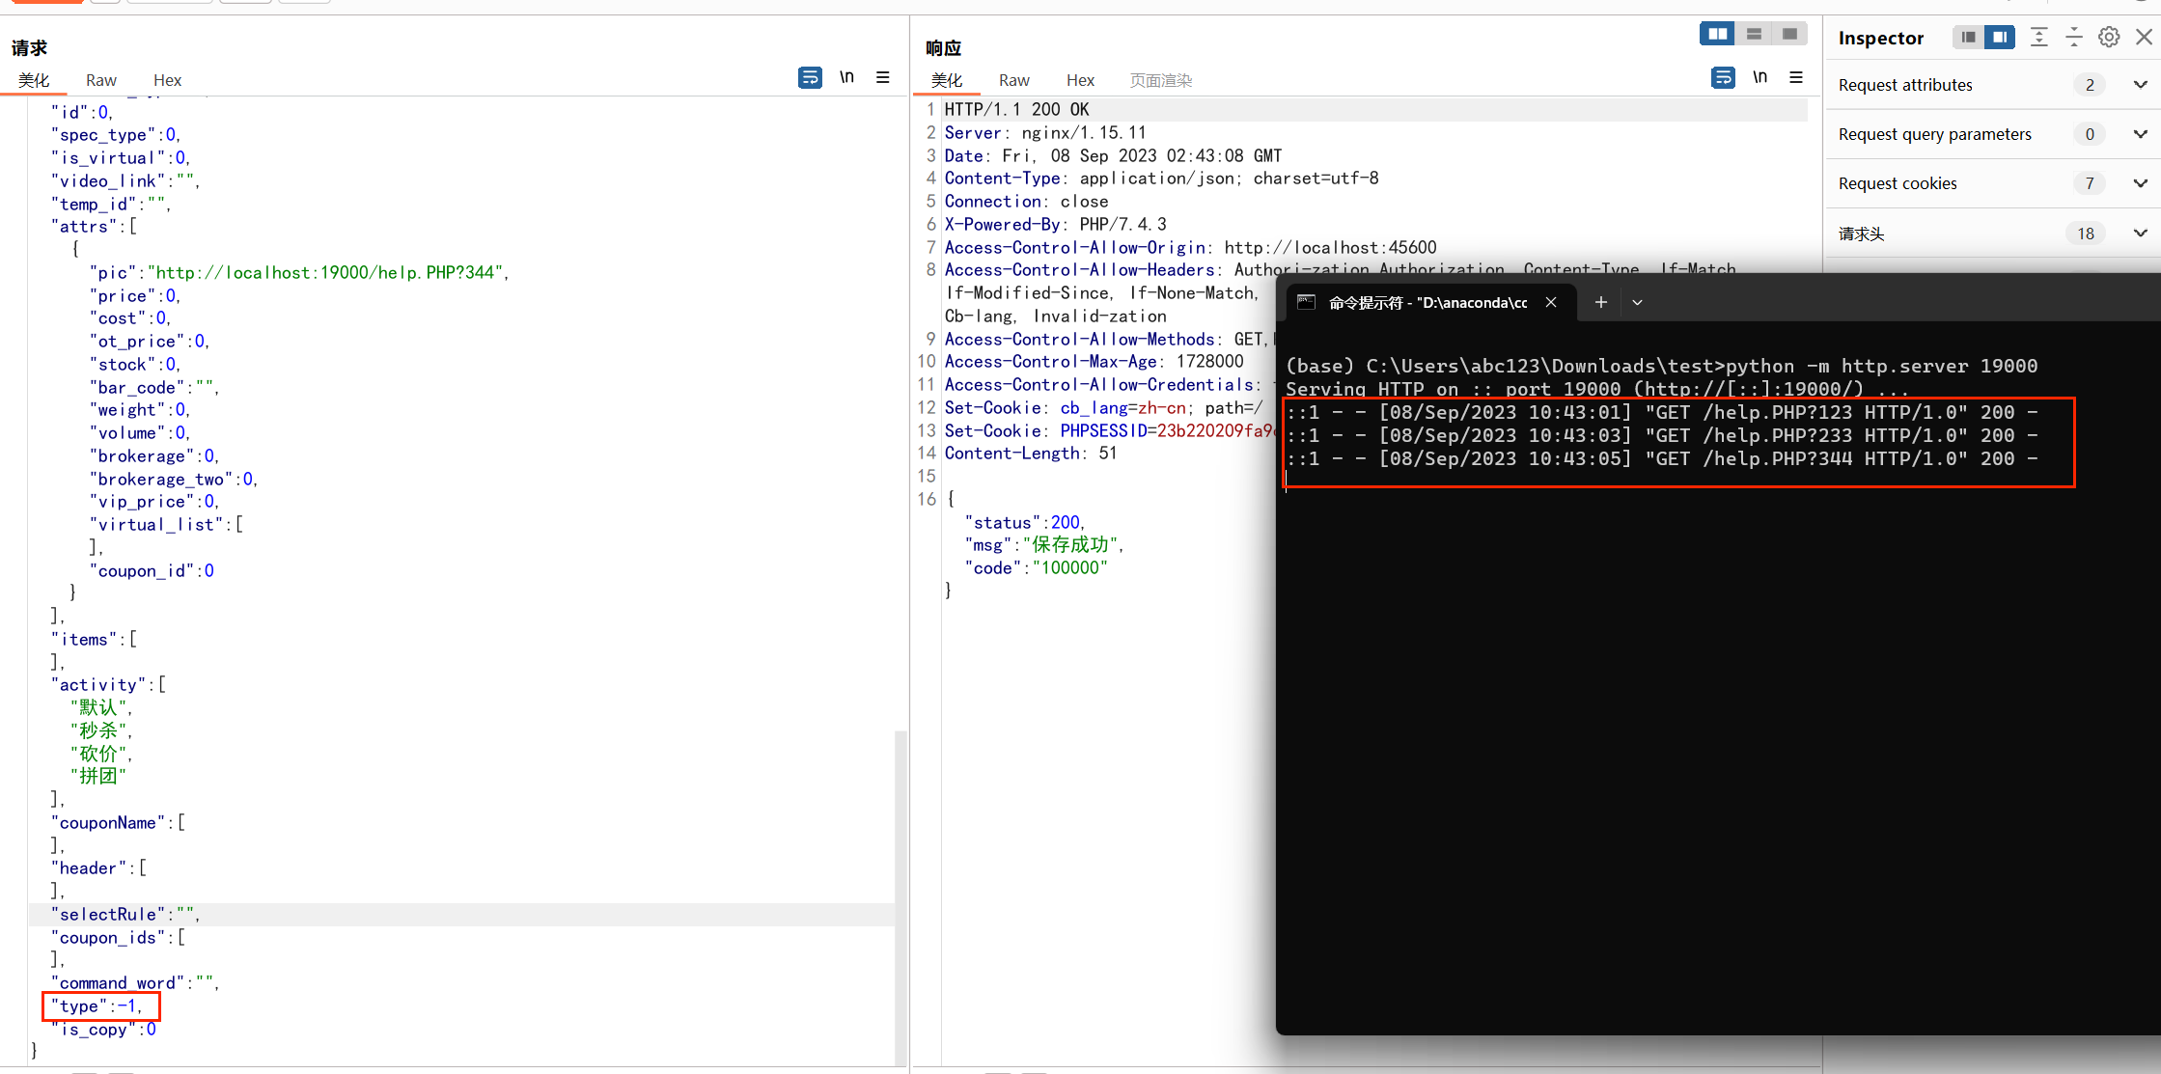2161x1074 pixels.
Task: Select the 命令提示符 terminal tab
Action: [x=1428, y=302]
